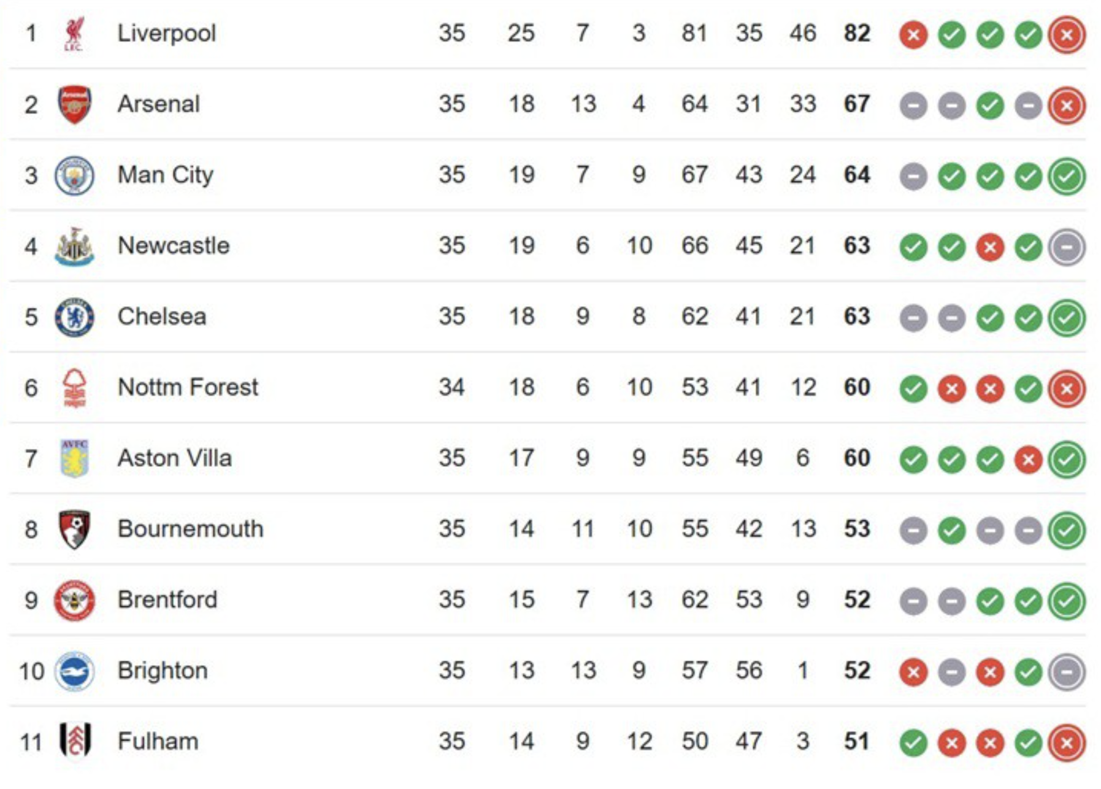Click the Brentford bee crest
The width and height of the screenshot is (1101, 789).
coord(74,600)
